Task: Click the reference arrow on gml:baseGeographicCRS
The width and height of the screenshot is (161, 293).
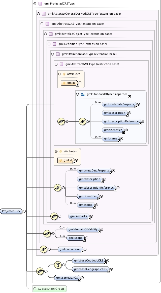Action: pos(109,272)
